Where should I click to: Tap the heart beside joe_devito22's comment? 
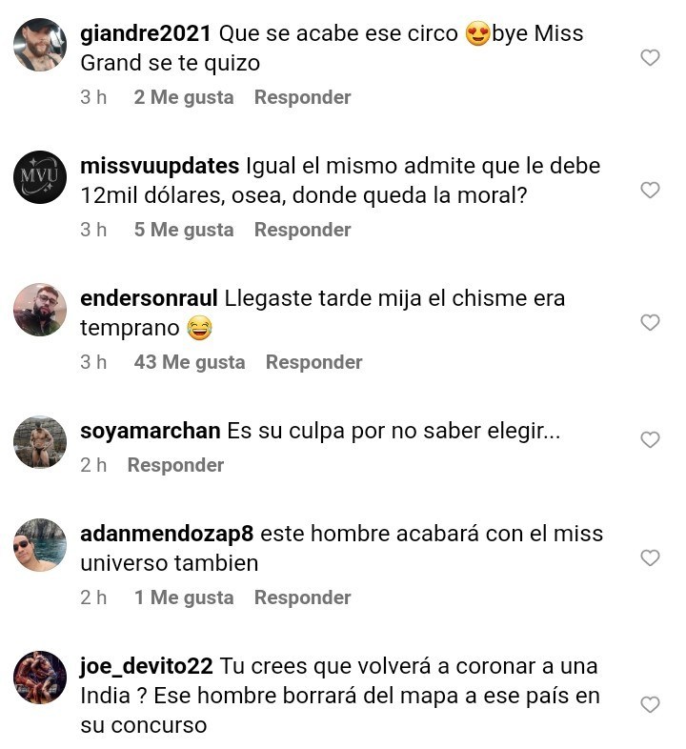[x=650, y=705]
